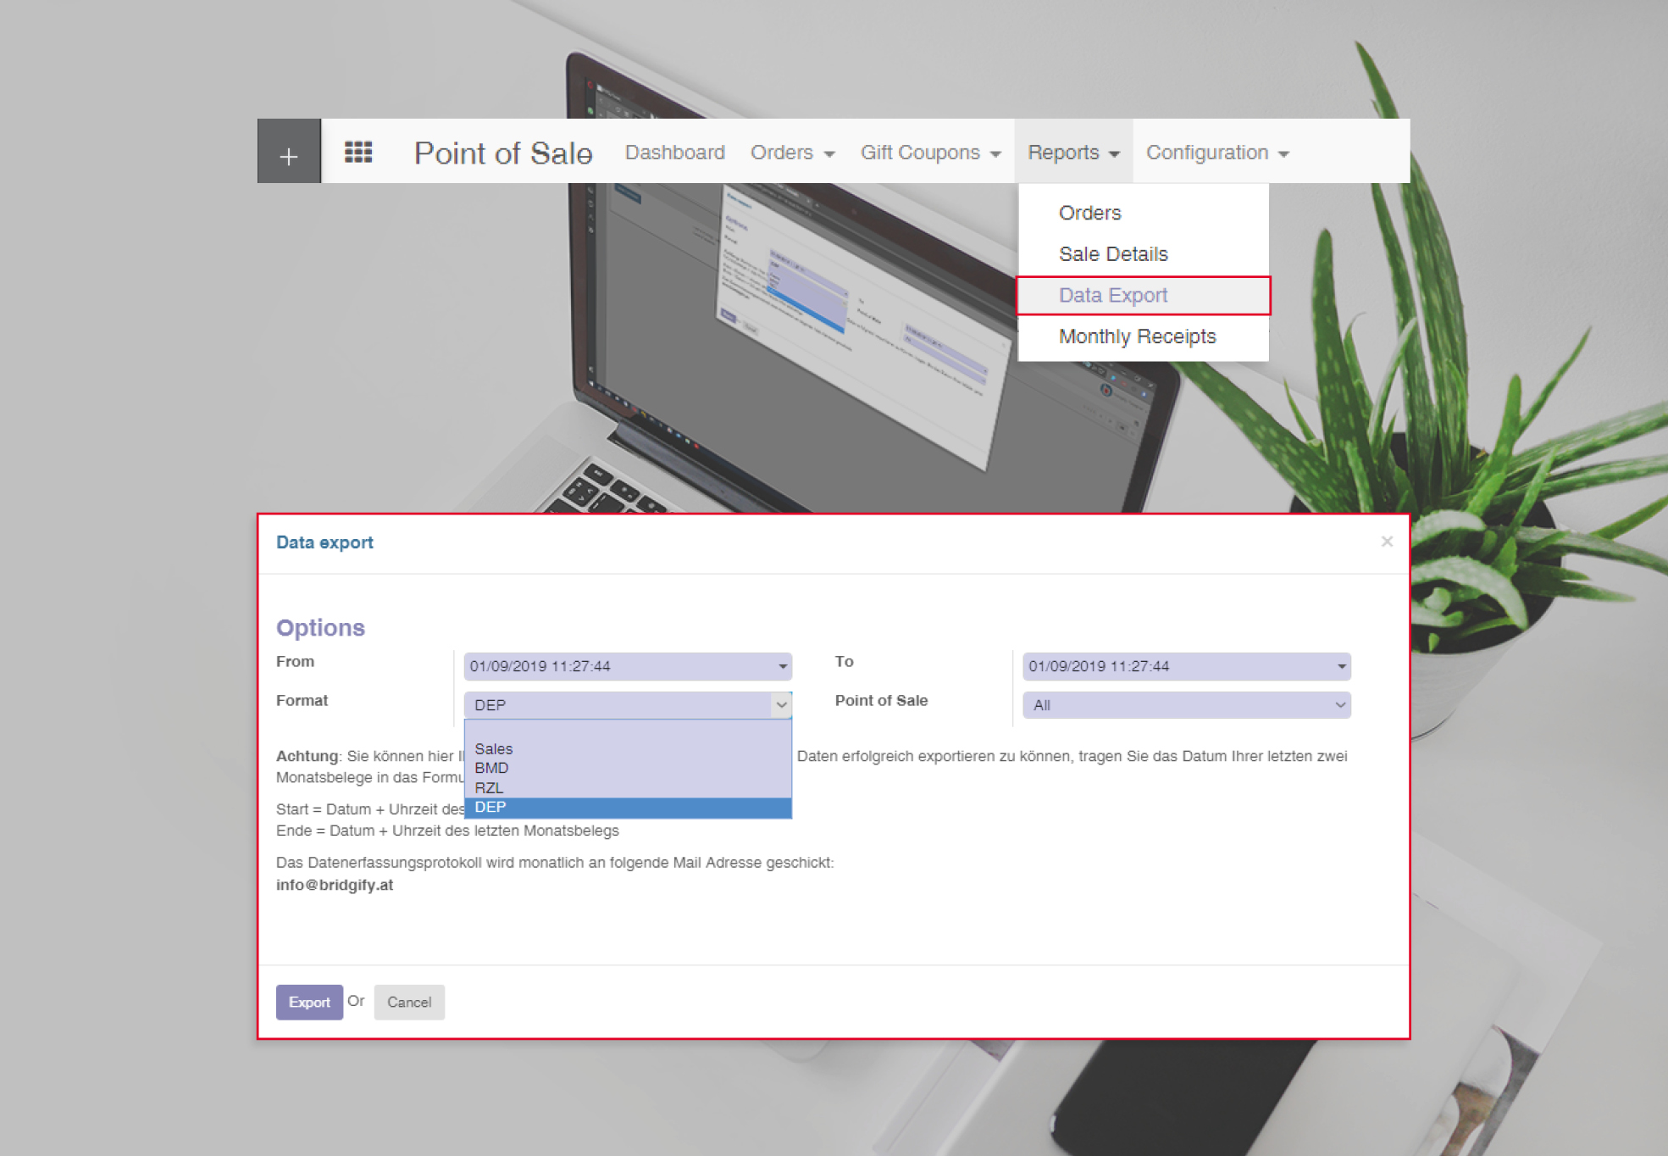Click the Point of Sale title

pos(502,153)
